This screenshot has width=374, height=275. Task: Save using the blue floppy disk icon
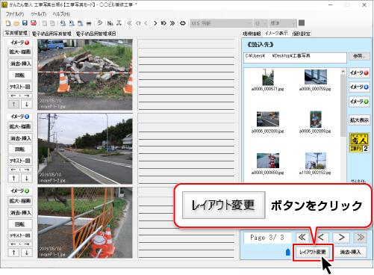[25, 23]
